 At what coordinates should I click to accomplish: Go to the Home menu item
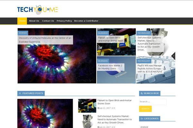[22, 21]
